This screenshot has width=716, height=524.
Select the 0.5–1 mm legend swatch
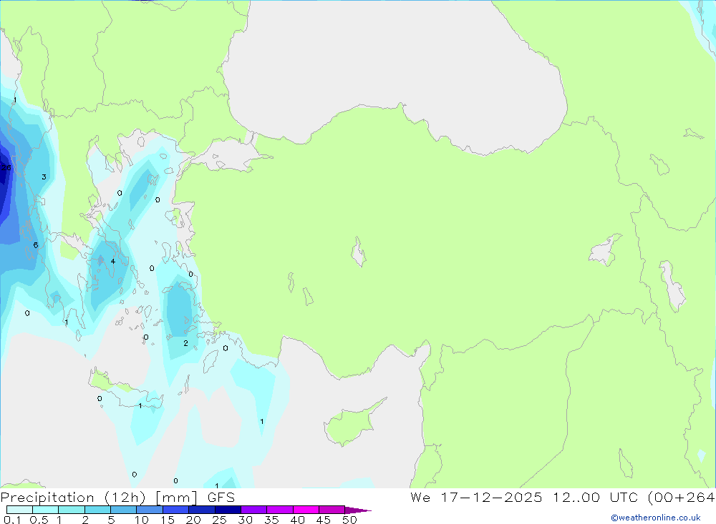point(46,510)
